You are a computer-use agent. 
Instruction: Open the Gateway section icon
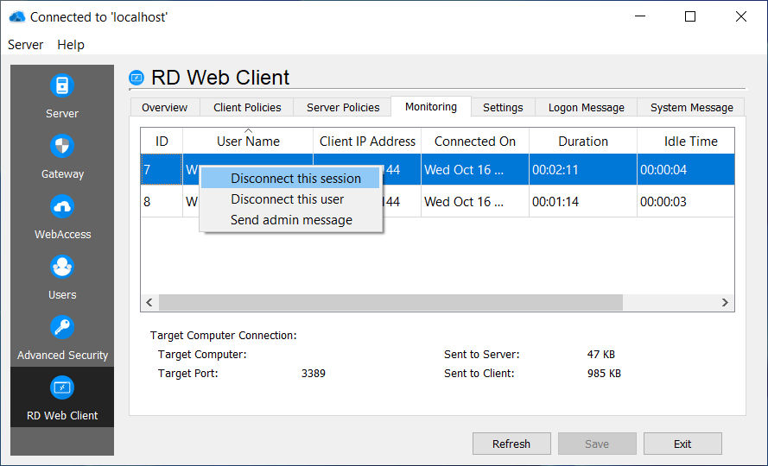61,146
